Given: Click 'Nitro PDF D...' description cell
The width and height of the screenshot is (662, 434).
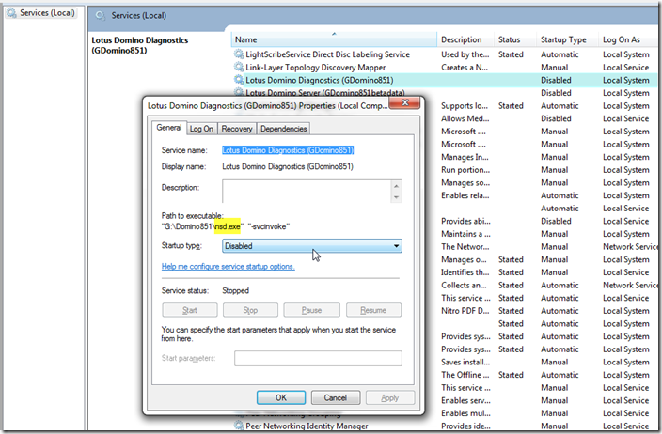Looking at the screenshot, I should [x=465, y=311].
